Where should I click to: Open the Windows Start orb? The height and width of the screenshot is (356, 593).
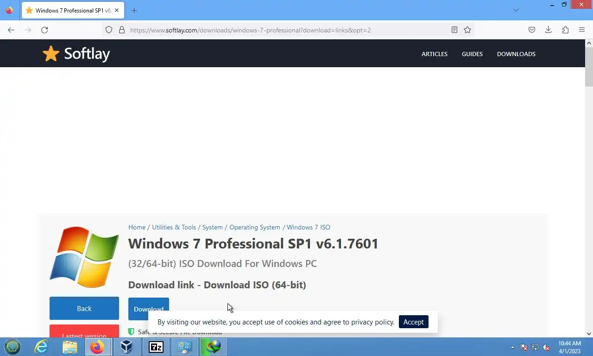13,347
